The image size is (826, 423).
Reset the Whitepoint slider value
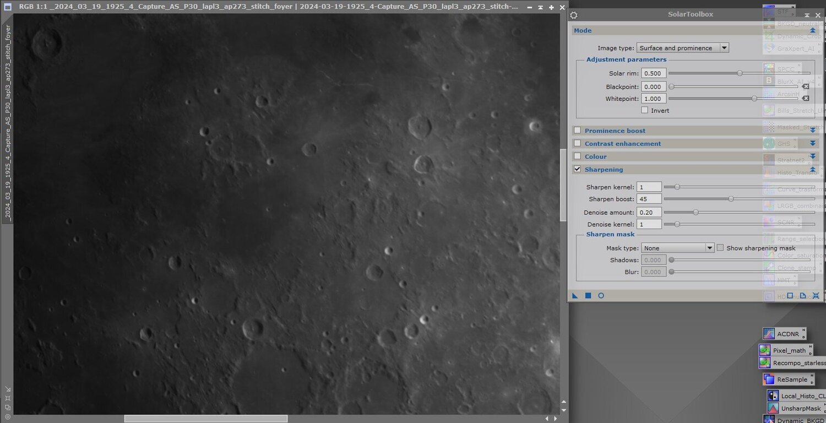coord(805,99)
